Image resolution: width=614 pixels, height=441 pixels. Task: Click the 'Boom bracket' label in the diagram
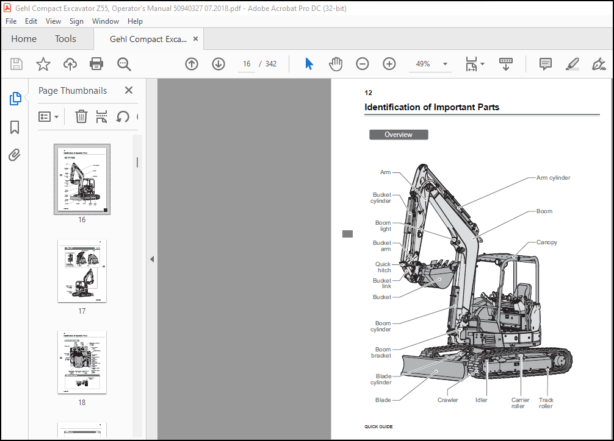[381, 352]
